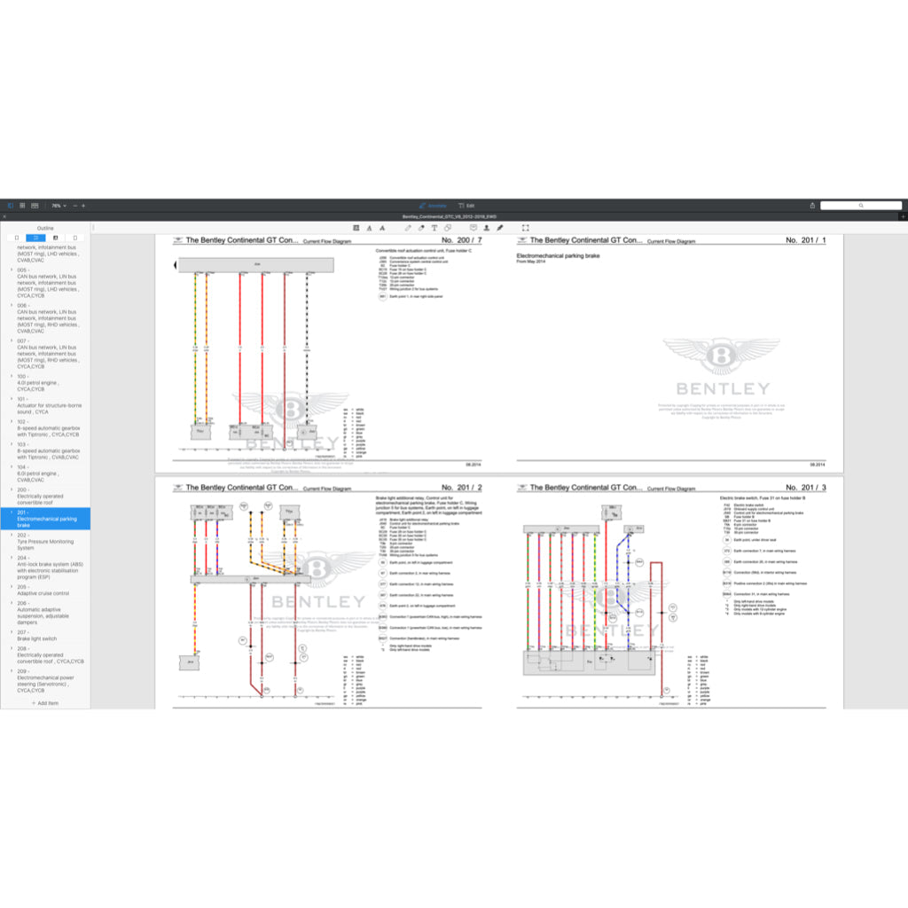Expand the 100 4.0l petrol engine item

12,376
